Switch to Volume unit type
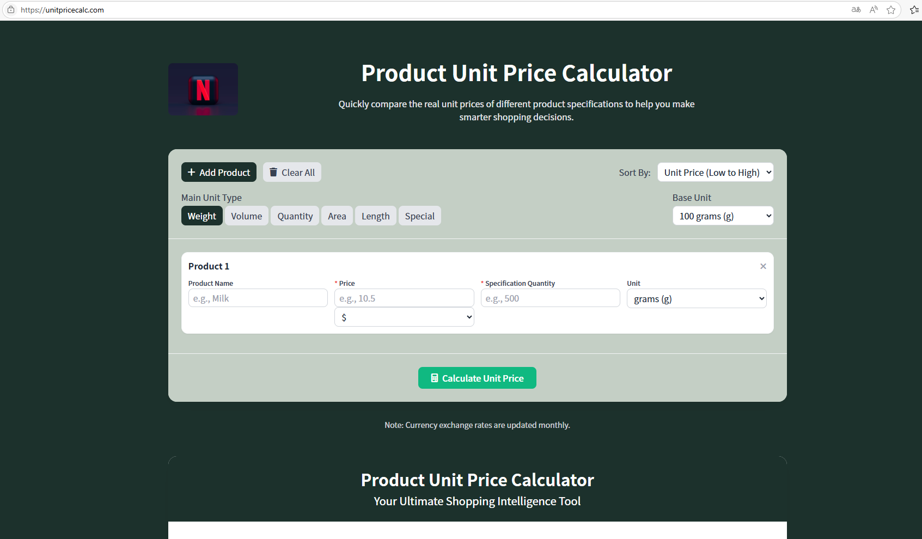This screenshot has height=539, width=922. 246,216
